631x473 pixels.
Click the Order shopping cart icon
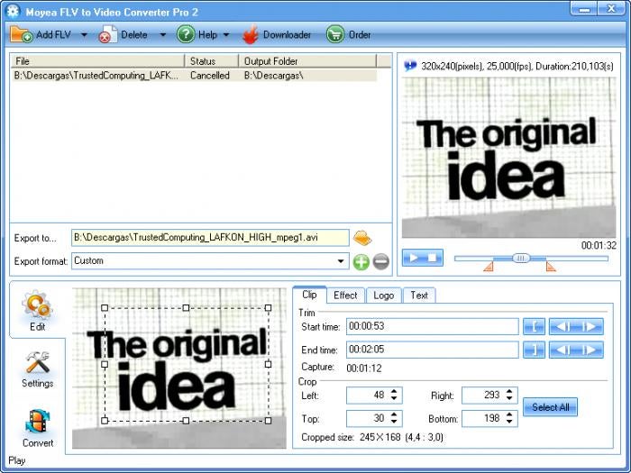click(334, 34)
